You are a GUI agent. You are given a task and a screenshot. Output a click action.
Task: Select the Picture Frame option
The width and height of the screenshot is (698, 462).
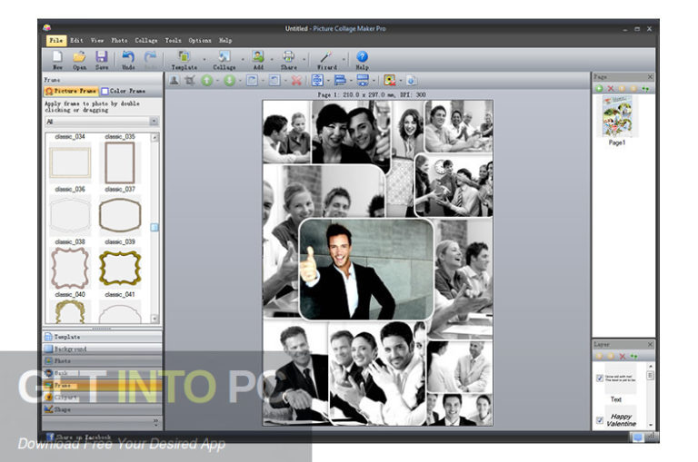click(71, 91)
